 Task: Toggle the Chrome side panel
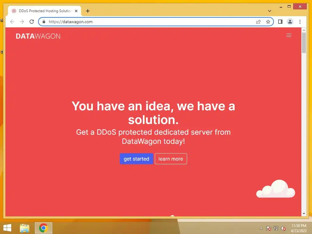pos(280,22)
